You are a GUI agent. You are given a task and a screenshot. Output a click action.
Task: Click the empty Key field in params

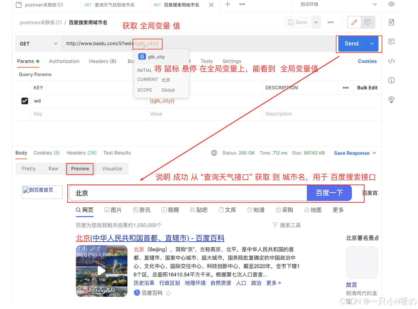tap(88, 114)
